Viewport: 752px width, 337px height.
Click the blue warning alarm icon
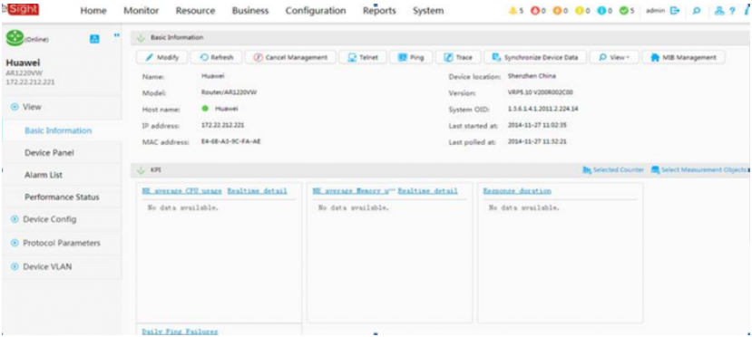coord(601,11)
